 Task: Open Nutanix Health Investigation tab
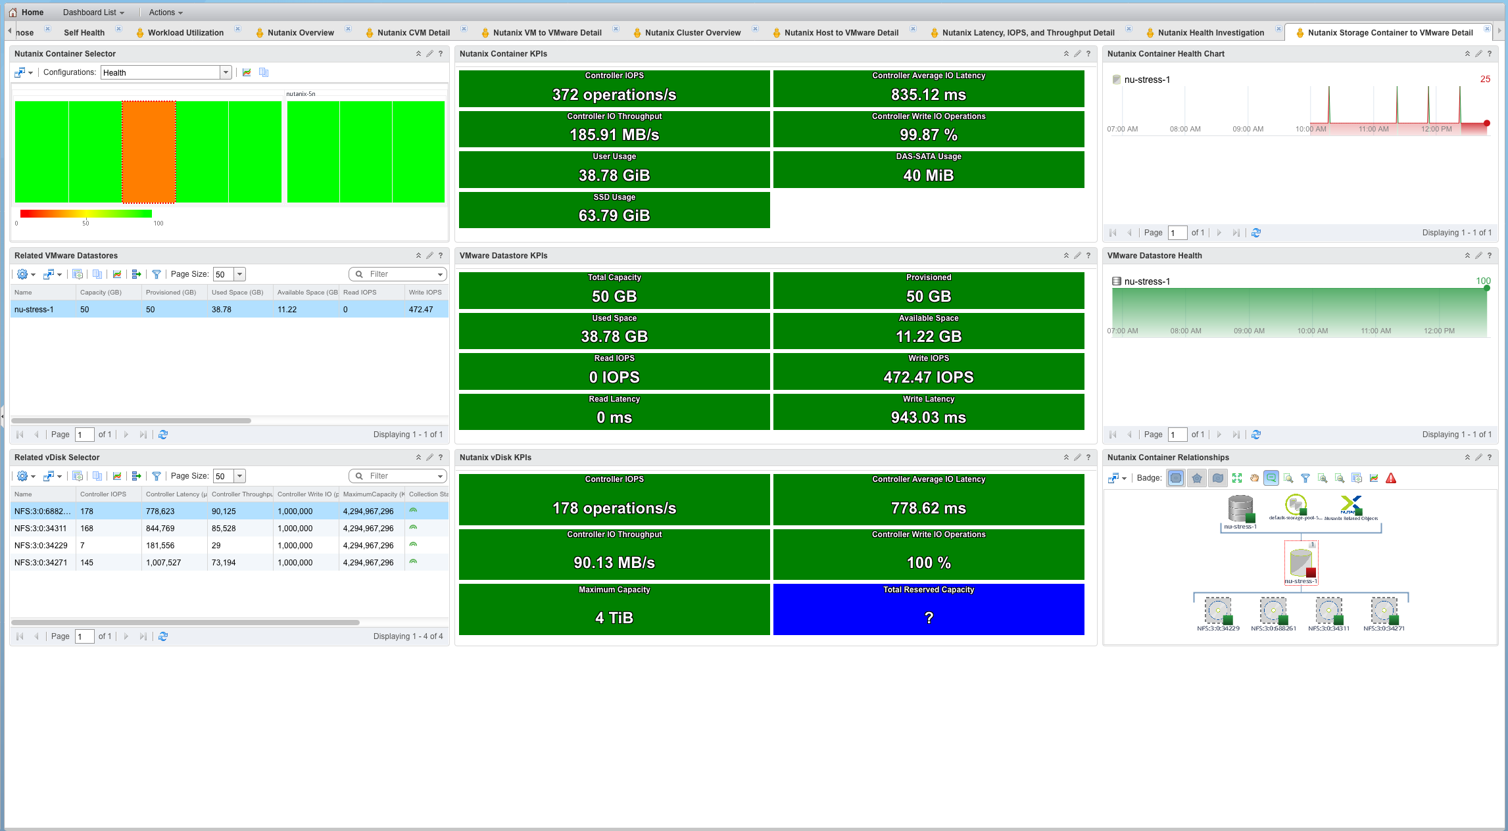1211,33
